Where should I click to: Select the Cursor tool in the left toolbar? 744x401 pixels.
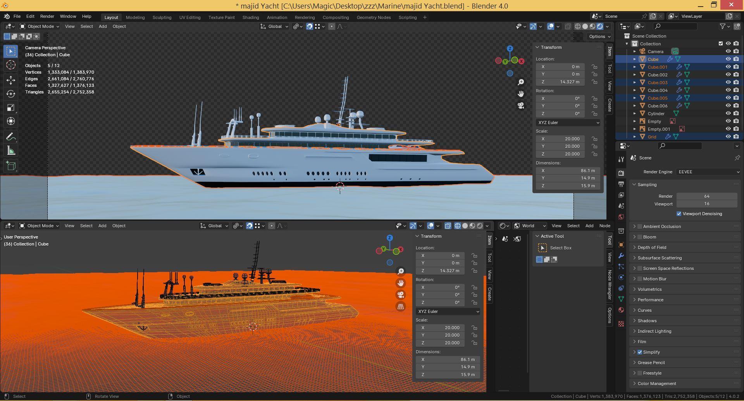pyautogui.click(x=11, y=65)
